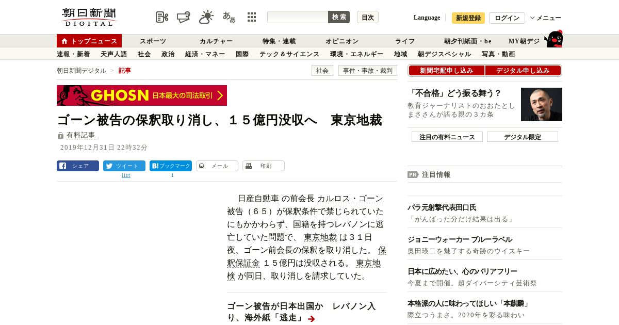Viewport: 619px width, 325px height.
Task: Open the news list icon in header
Action: tap(162, 17)
